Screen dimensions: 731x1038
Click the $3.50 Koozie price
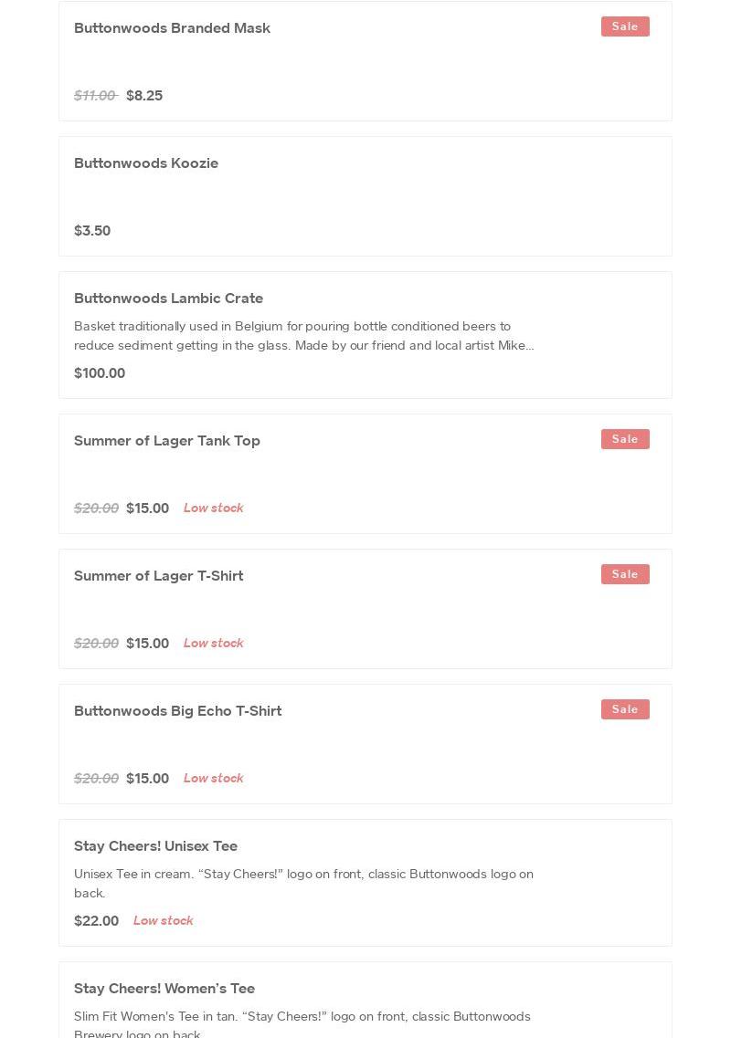click(x=92, y=231)
